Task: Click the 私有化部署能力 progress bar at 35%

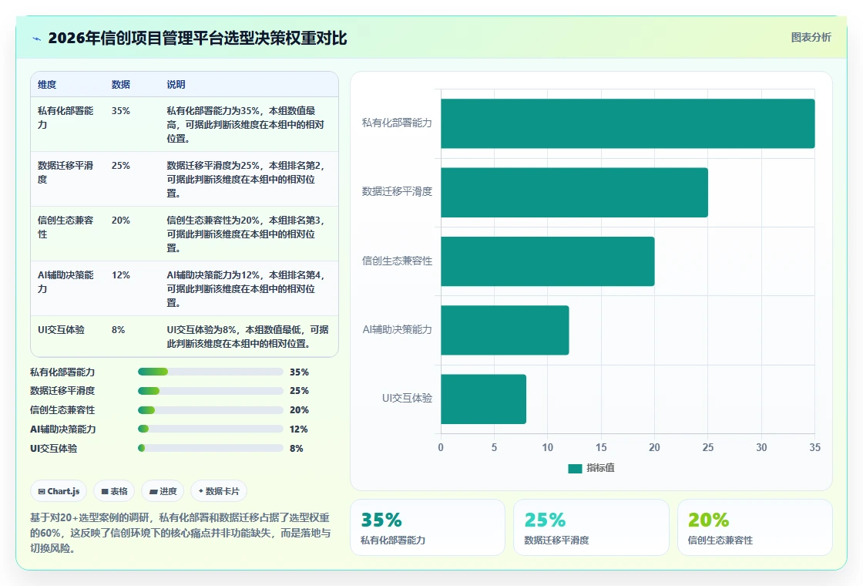Action: tap(210, 372)
